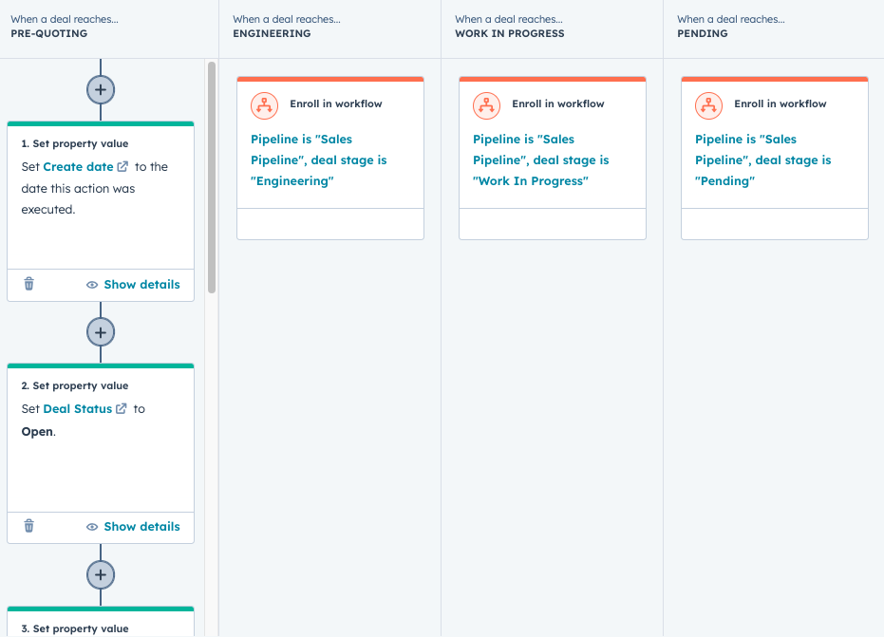Screen dimensions: 884x637
Task: Expand Show details on the second action card
Action: pyautogui.click(x=141, y=526)
